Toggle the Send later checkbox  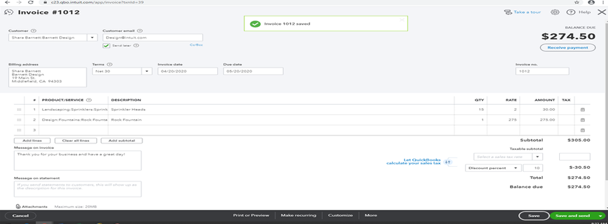click(106, 46)
